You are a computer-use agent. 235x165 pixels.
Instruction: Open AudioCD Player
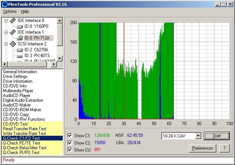16,95
